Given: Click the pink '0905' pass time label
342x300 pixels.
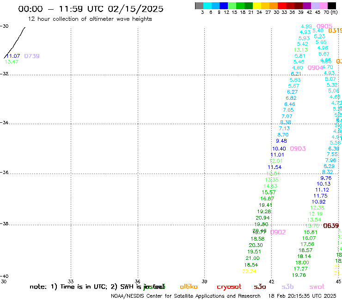Looking at the screenshot, I should pos(324,26).
